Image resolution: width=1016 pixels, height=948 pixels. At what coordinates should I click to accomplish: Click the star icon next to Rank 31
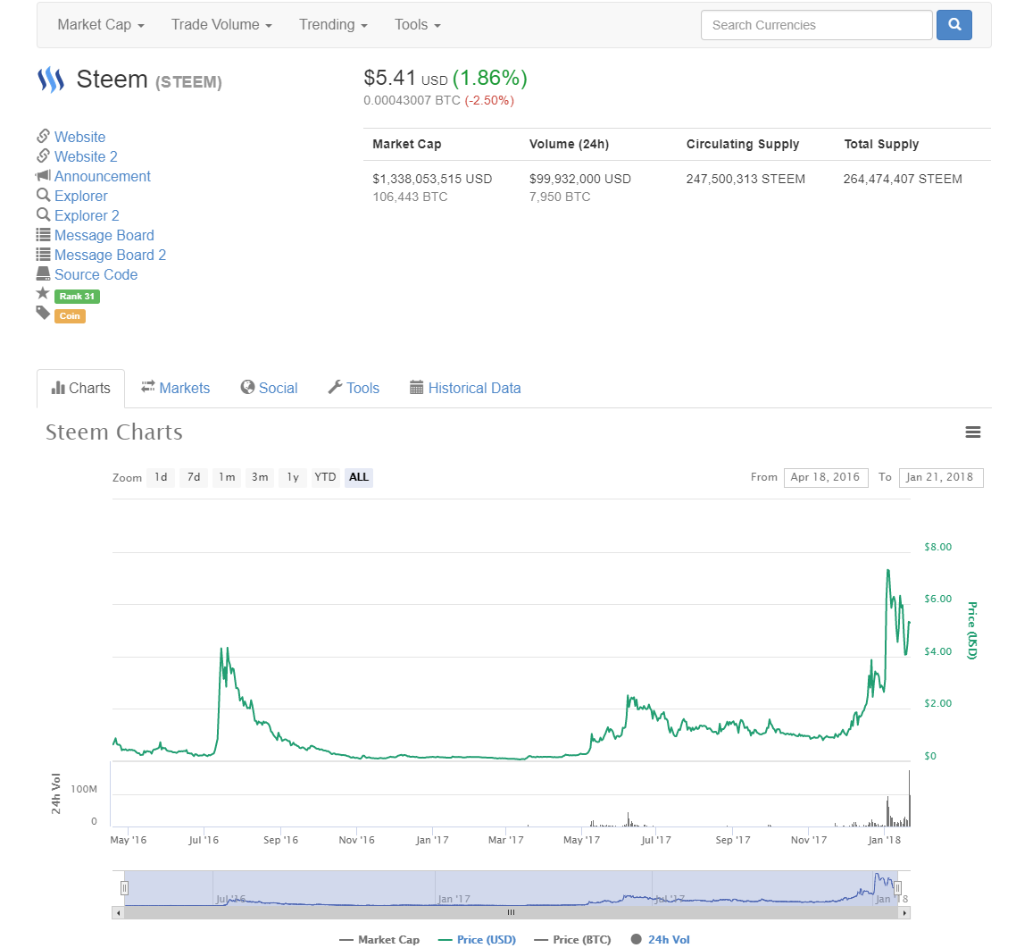point(43,293)
